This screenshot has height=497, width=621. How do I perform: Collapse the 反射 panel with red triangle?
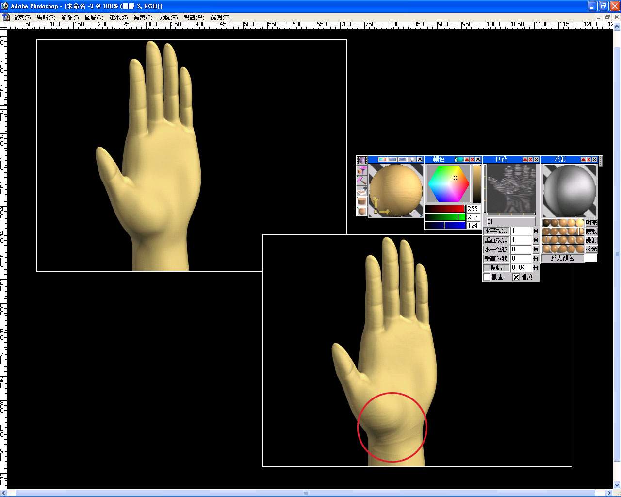(583, 159)
